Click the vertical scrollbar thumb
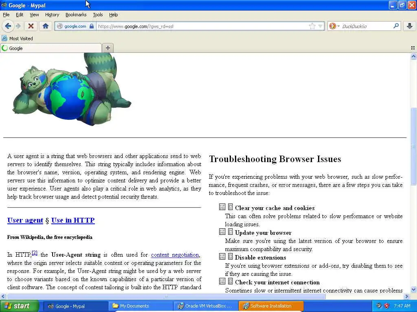The height and width of the screenshot is (312, 417). pos(413,146)
